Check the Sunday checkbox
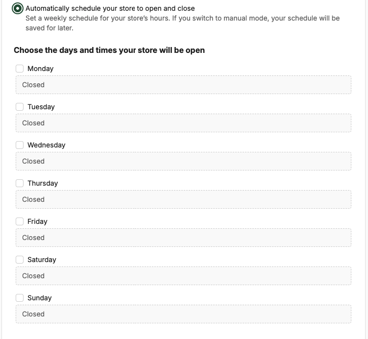The height and width of the screenshot is (339, 368). 20,298
